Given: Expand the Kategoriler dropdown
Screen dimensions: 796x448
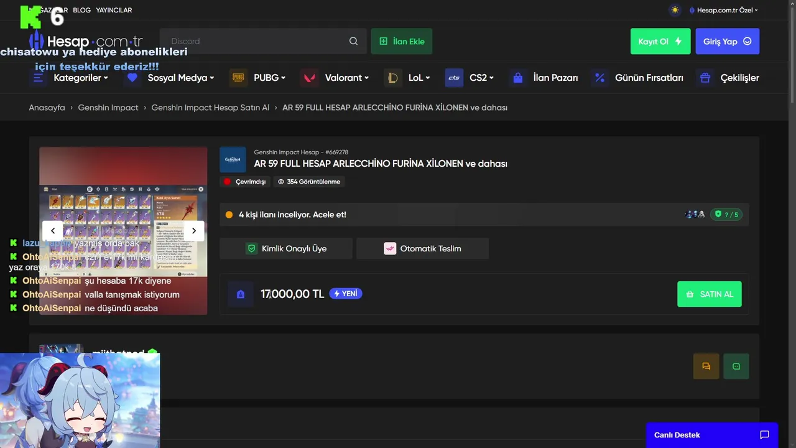Looking at the screenshot, I should [81, 78].
